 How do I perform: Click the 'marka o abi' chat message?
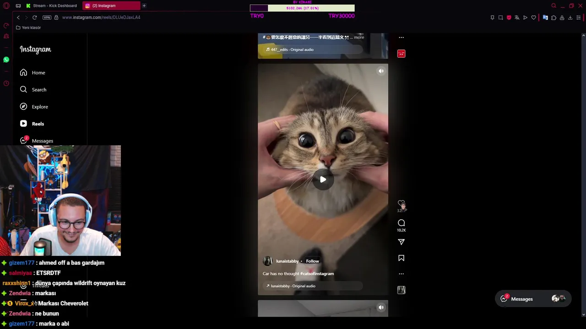point(54,324)
